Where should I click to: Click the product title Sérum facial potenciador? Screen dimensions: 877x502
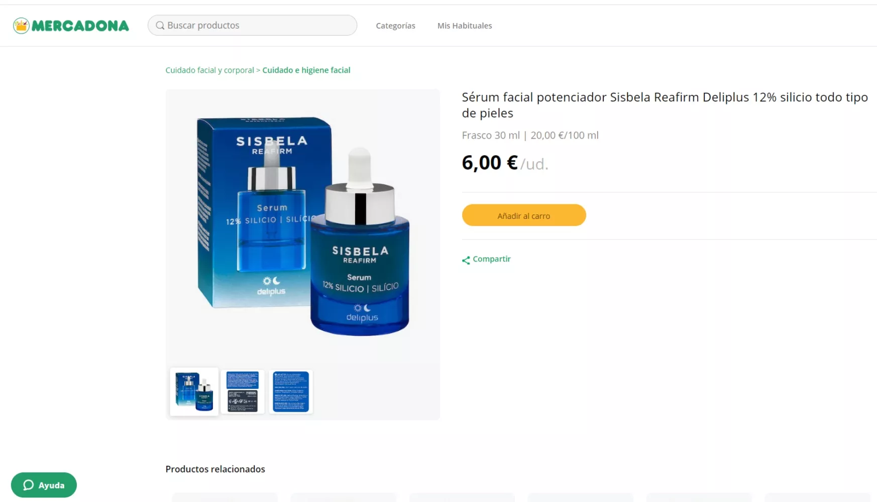665,105
